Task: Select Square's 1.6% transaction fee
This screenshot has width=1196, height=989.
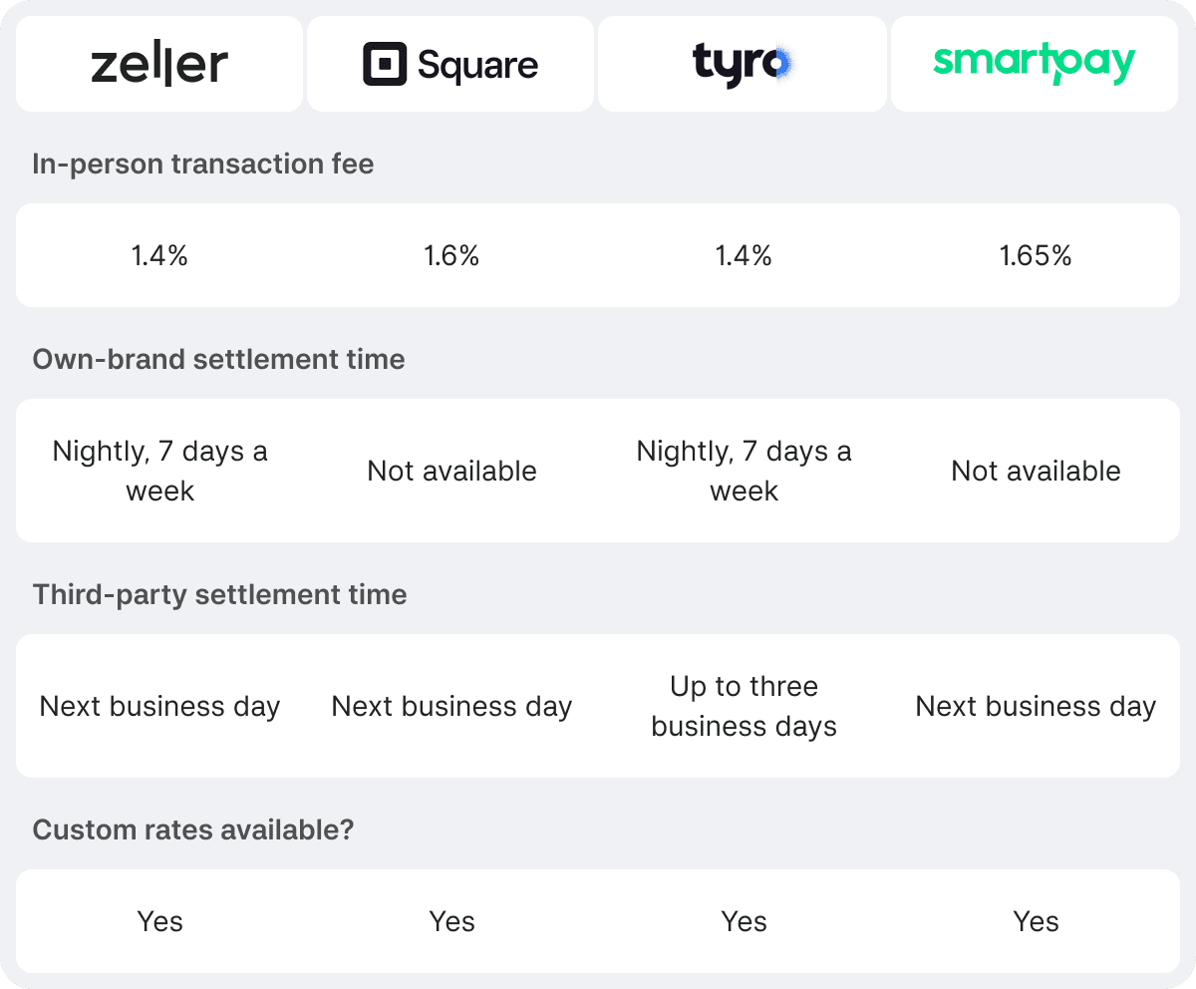Action: coord(451,256)
